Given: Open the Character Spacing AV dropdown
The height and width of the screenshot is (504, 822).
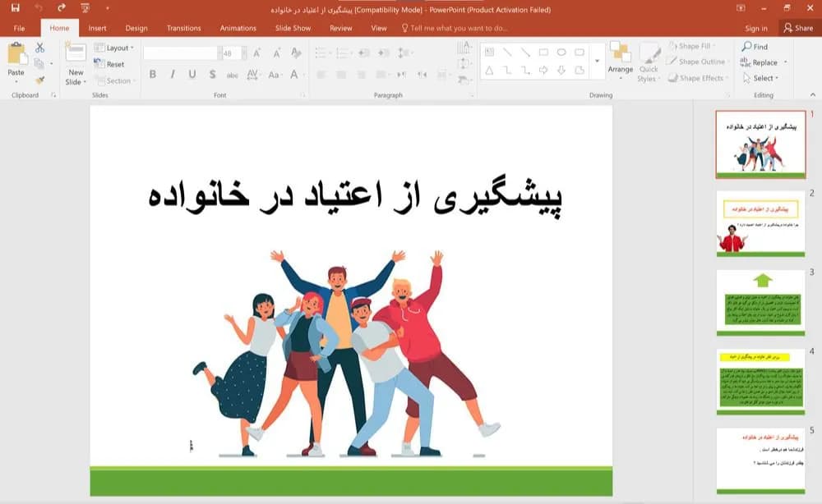Looking at the screenshot, I should [253, 75].
